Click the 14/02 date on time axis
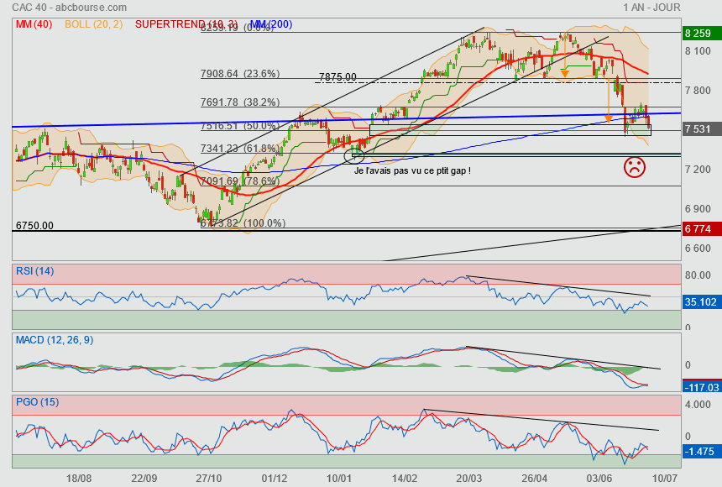This screenshot has width=722, height=487. 405,479
